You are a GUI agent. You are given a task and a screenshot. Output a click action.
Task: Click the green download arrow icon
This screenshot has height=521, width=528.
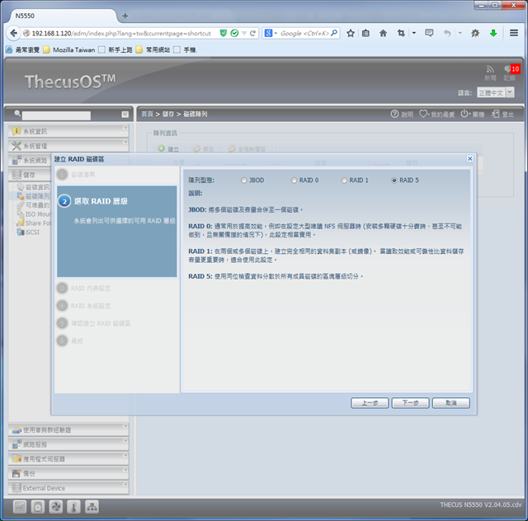493,33
